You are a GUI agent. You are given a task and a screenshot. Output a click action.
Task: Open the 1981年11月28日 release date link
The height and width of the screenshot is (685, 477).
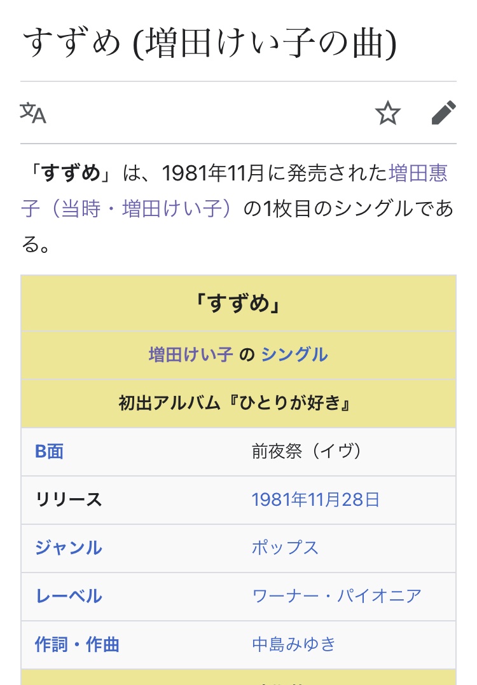(x=315, y=500)
